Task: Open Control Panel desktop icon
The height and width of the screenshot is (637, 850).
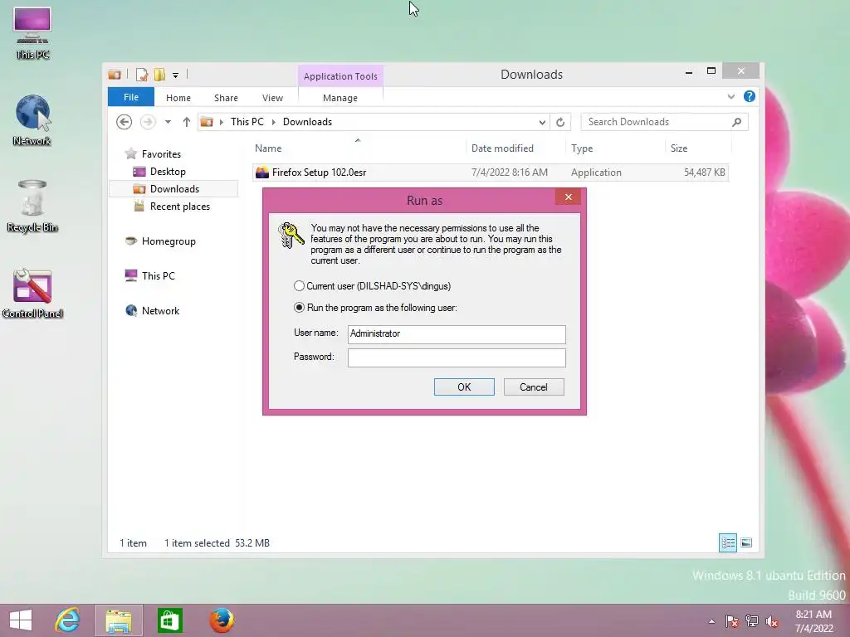Action: pos(32,293)
